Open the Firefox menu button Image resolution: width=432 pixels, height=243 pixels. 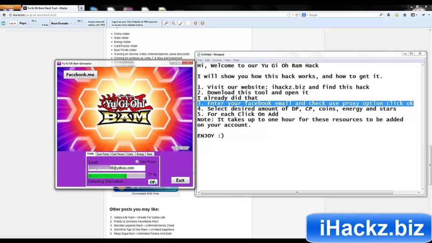[x=10, y=7]
